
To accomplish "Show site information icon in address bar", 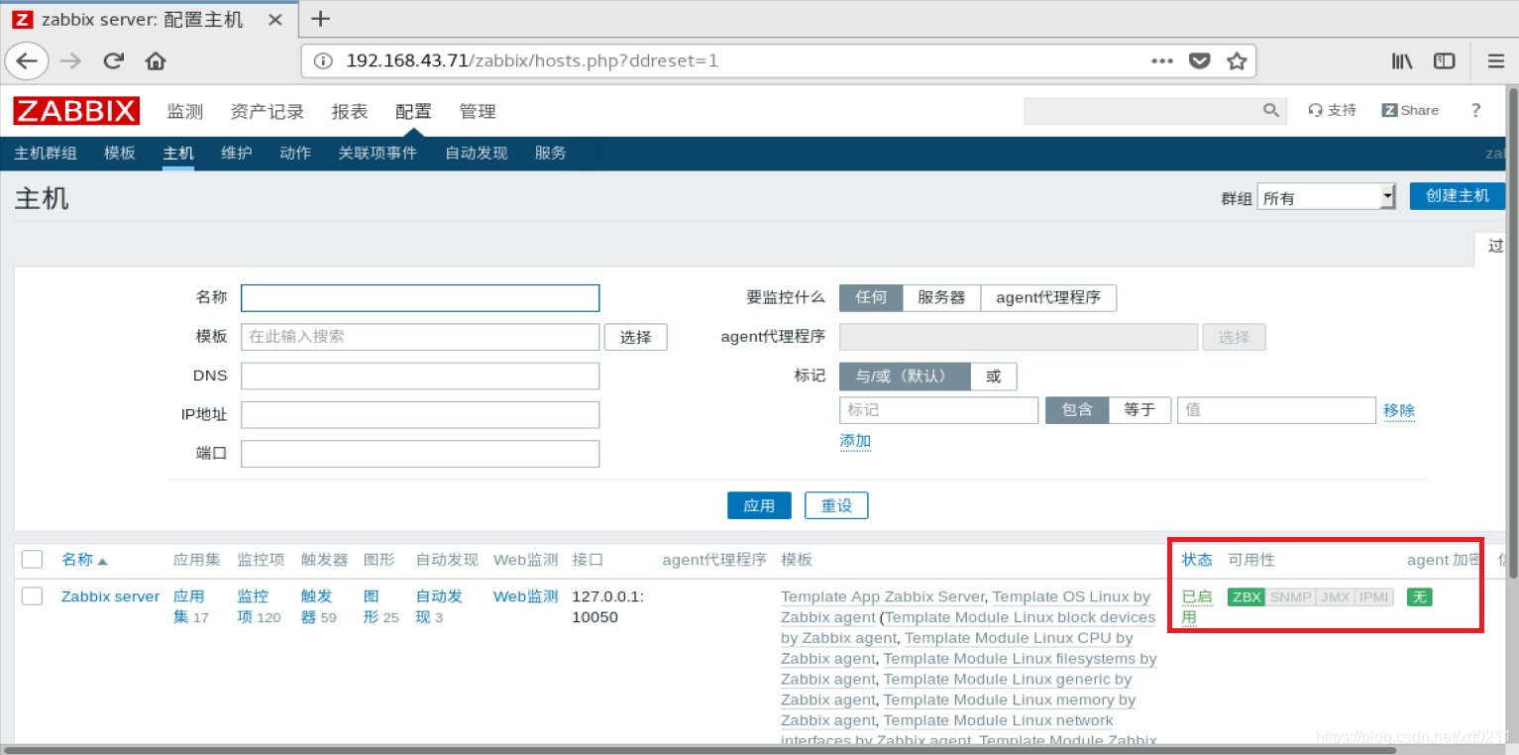I will pyautogui.click(x=323, y=61).
